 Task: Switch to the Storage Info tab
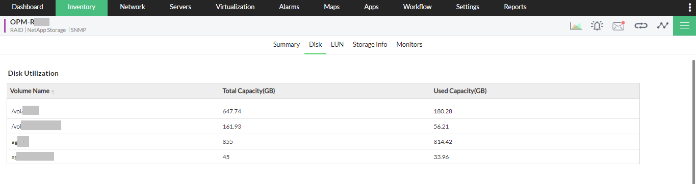point(370,45)
